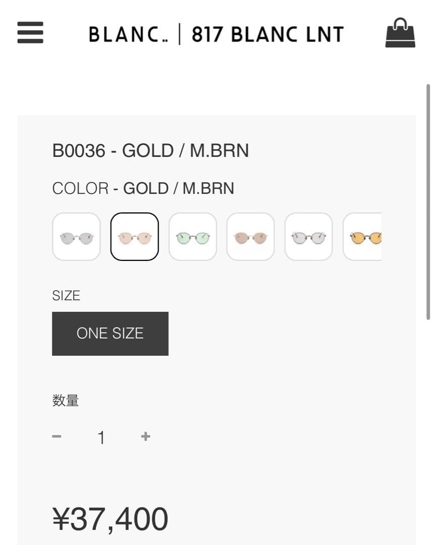This screenshot has height=545, width=434.
Task: Pick the silver glasses color option
Action: [x=308, y=237]
